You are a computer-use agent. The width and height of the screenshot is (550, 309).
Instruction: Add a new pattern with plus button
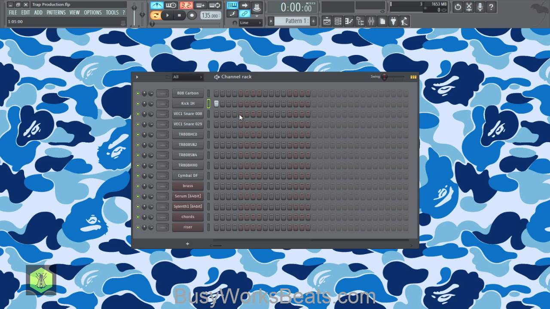pos(313,21)
